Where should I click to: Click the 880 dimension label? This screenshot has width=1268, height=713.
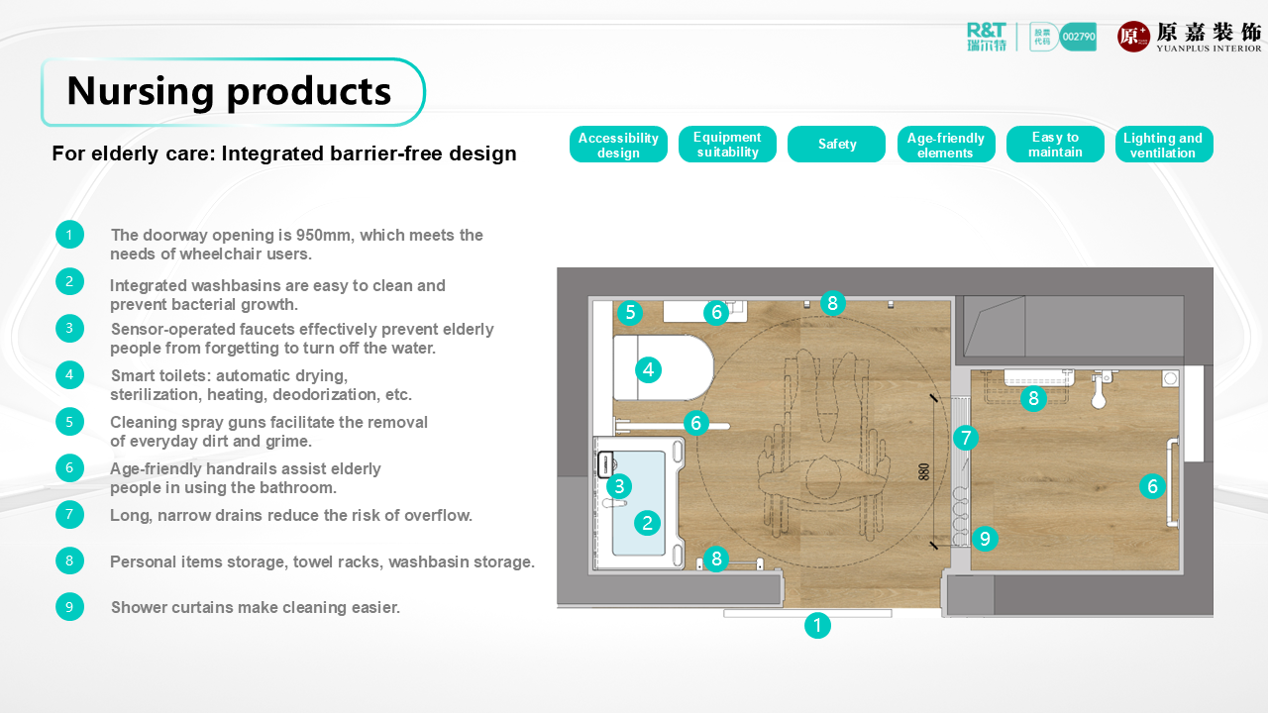[x=924, y=472]
